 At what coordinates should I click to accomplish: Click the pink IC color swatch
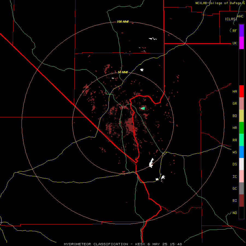[241, 176]
